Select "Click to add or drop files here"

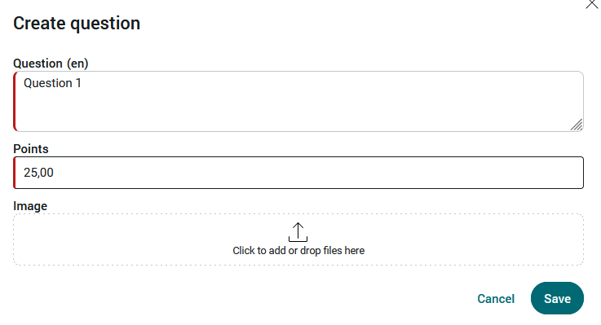pyautogui.click(x=298, y=250)
